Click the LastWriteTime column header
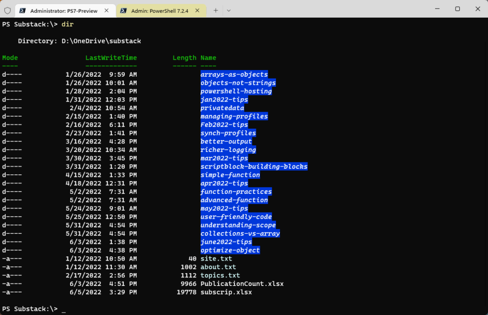 (111, 58)
